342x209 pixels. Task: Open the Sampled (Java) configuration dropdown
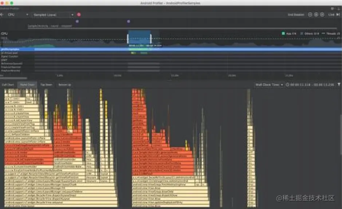click(x=54, y=15)
